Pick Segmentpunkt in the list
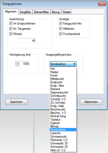108x153 pixels. (63, 92)
